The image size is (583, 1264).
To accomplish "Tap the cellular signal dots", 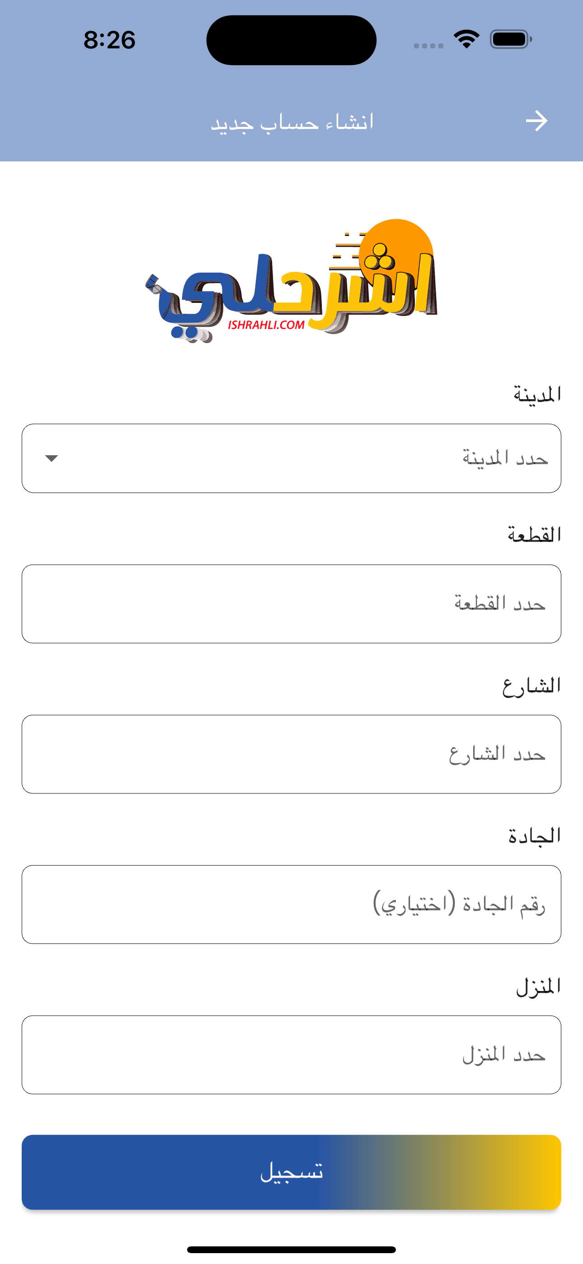I will click(x=428, y=46).
